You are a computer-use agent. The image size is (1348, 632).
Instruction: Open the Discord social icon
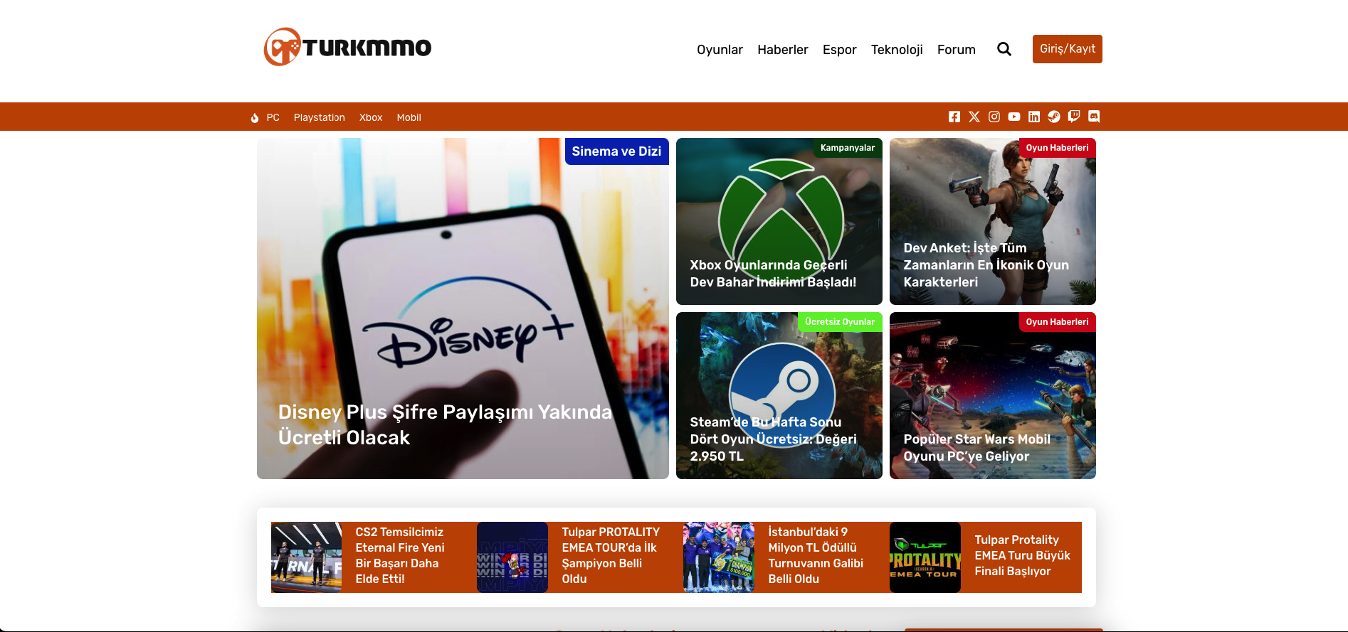click(1094, 117)
